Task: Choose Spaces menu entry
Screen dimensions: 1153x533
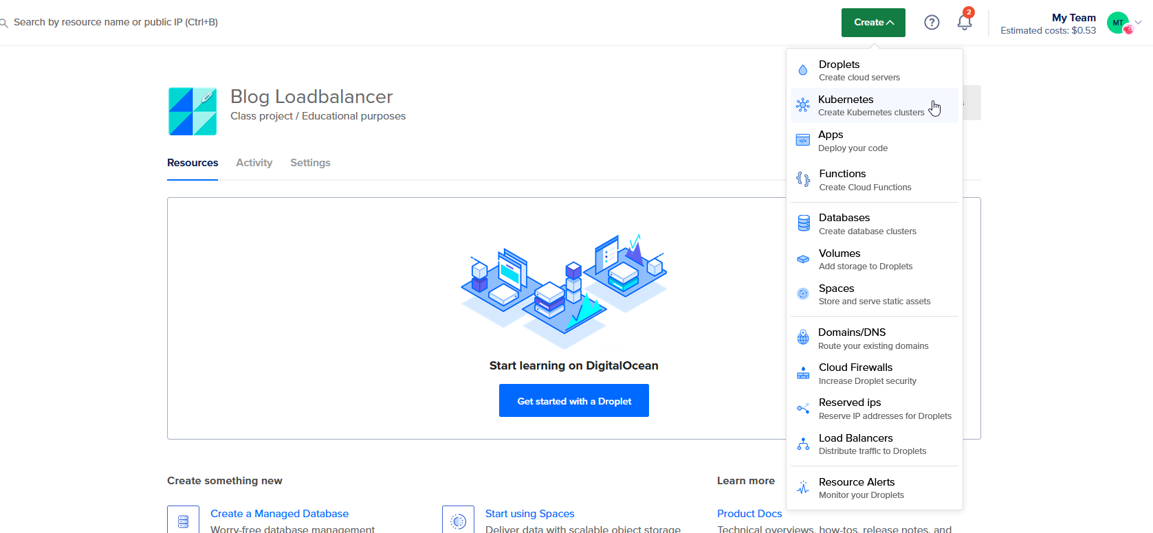Action: [875, 294]
